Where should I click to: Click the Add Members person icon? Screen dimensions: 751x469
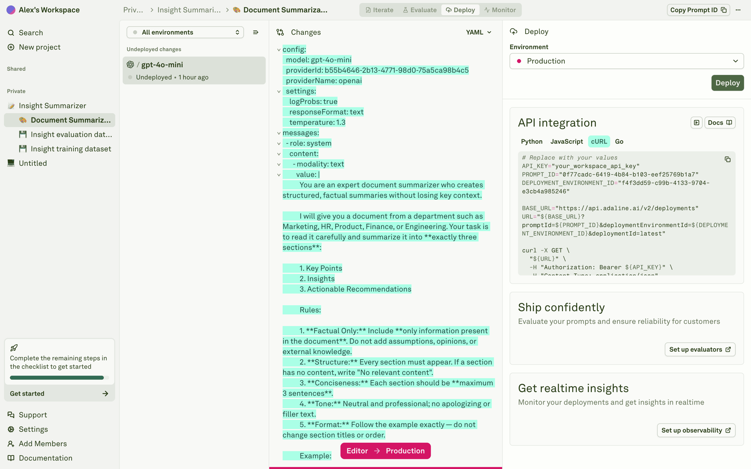pyautogui.click(x=11, y=444)
